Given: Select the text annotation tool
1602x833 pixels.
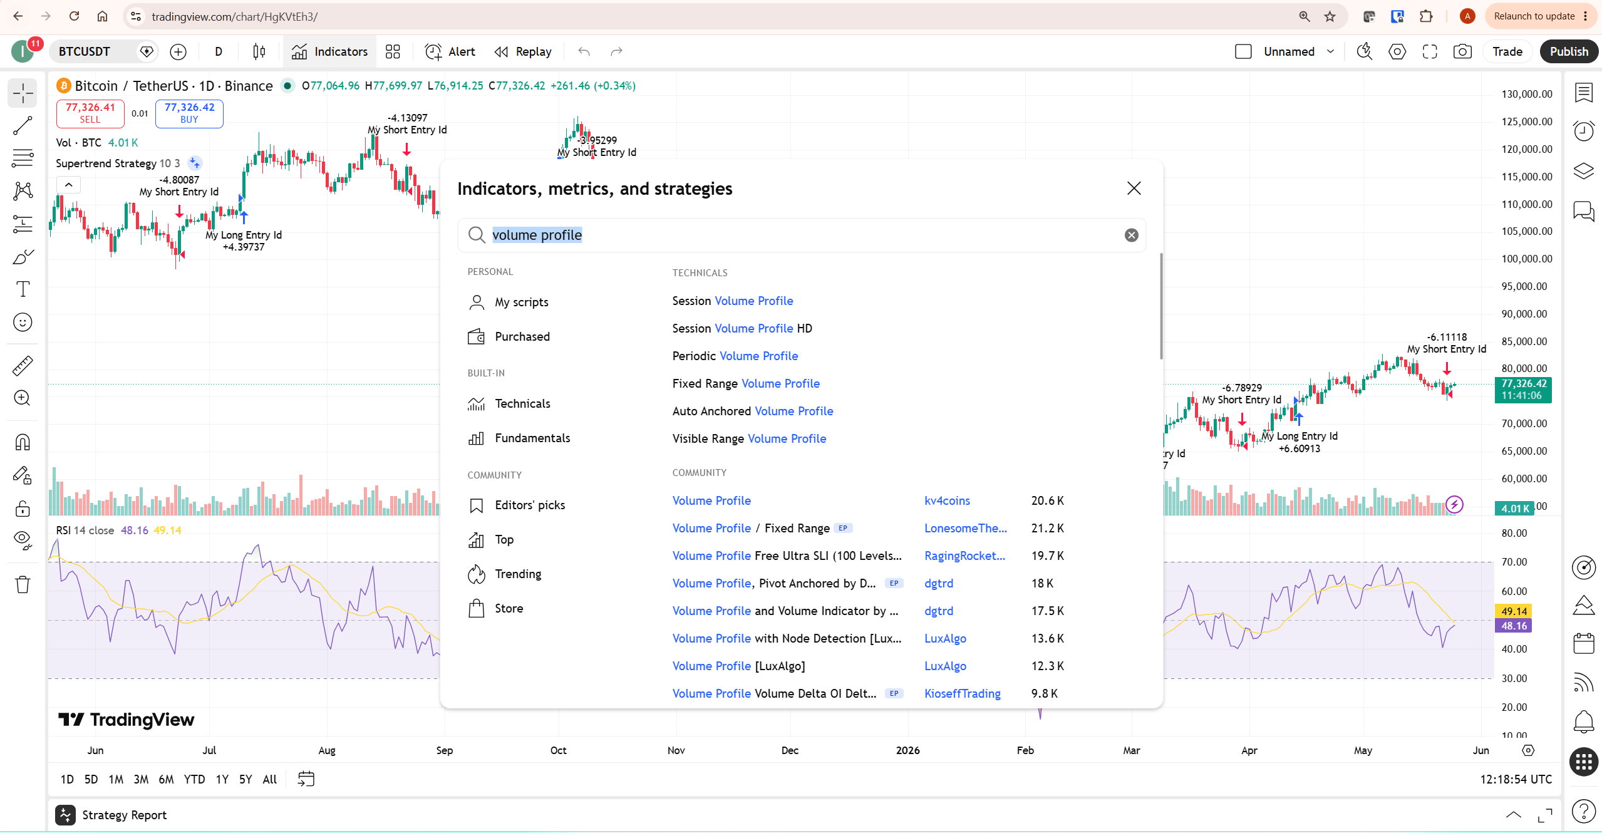Looking at the screenshot, I should click(23, 289).
